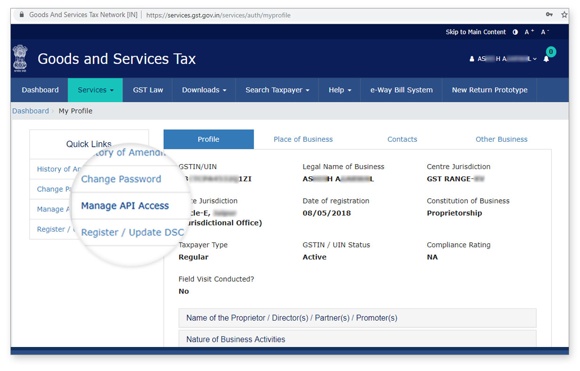
Task: Expand the Name of the Proprietor section
Action: 358,318
